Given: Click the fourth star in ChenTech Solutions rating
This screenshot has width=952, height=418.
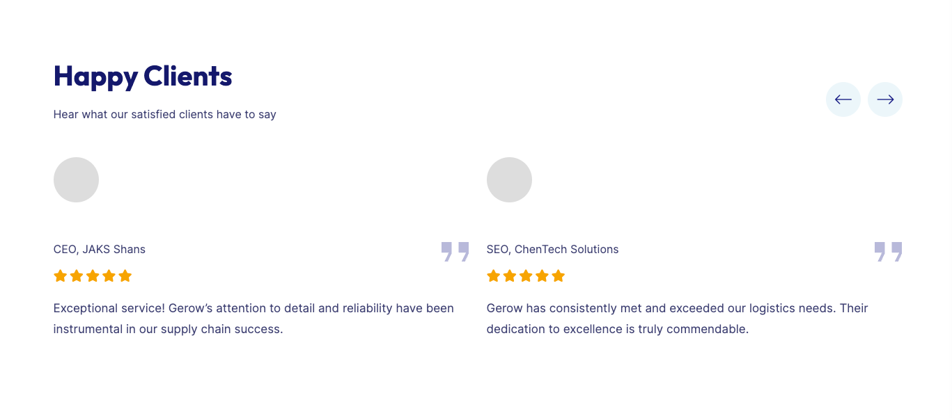Looking at the screenshot, I should point(542,276).
